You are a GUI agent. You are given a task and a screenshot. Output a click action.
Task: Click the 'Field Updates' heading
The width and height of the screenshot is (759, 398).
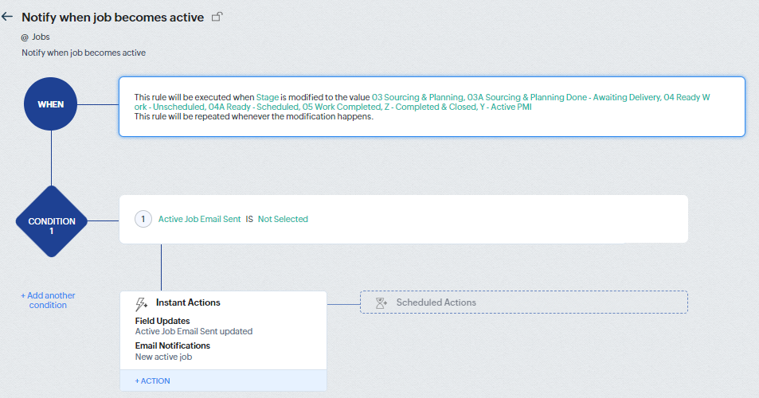(x=162, y=321)
